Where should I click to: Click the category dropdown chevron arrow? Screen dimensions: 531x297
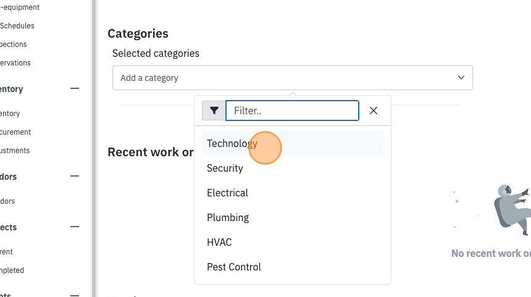tap(461, 78)
